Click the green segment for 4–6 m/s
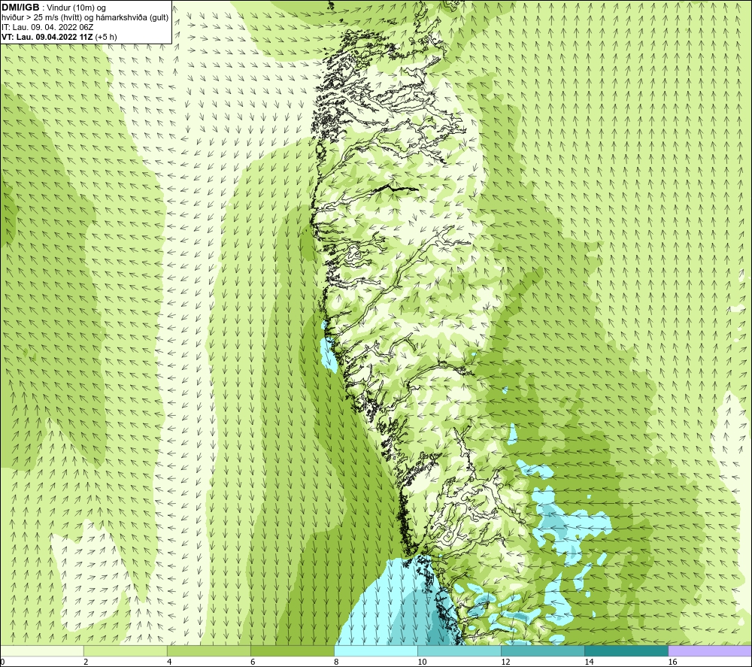Image resolution: width=752 pixels, height=667 pixels. [x=208, y=650]
